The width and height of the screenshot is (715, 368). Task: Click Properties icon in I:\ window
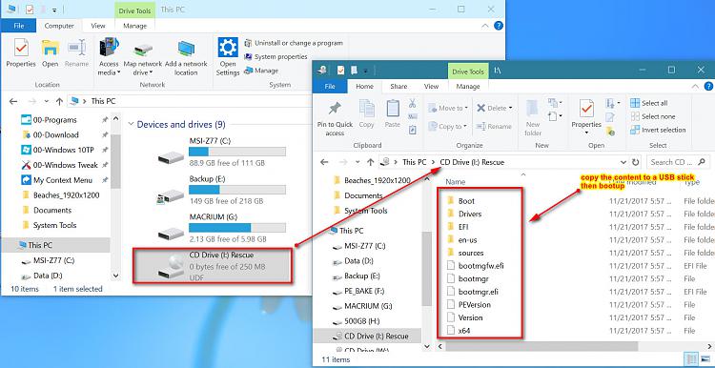coord(586,110)
